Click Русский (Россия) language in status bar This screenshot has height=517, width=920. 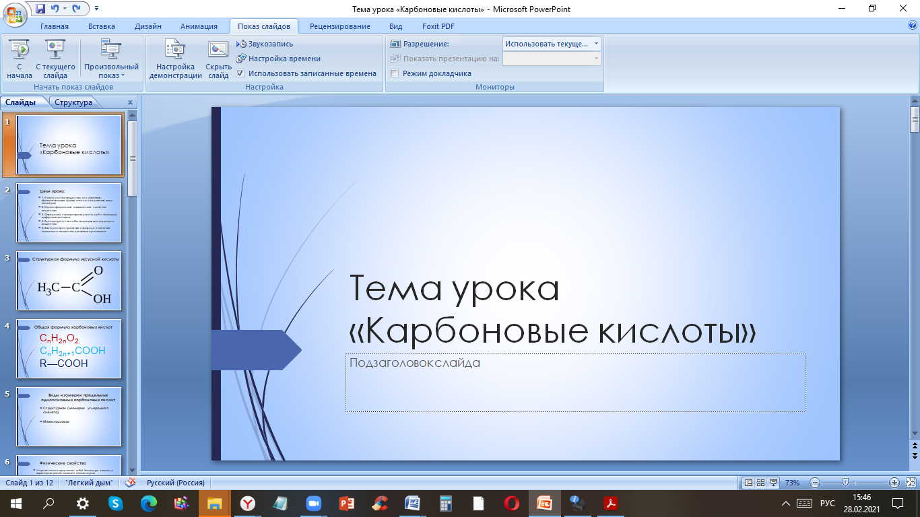pyautogui.click(x=175, y=483)
